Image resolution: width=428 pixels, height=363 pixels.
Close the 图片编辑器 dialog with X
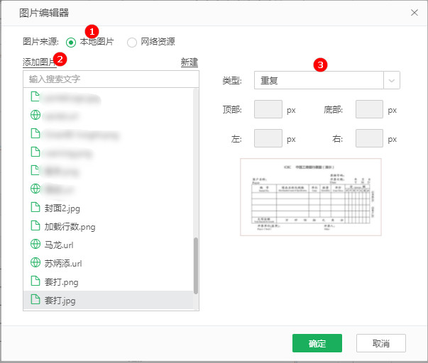(415, 13)
